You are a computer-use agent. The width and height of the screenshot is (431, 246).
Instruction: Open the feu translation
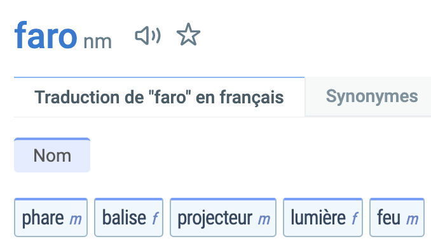click(x=397, y=217)
